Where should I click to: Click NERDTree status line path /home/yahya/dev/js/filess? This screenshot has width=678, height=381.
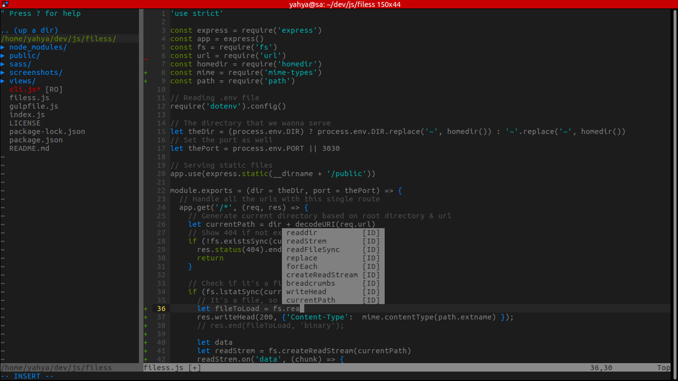click(x=56, y=368)
